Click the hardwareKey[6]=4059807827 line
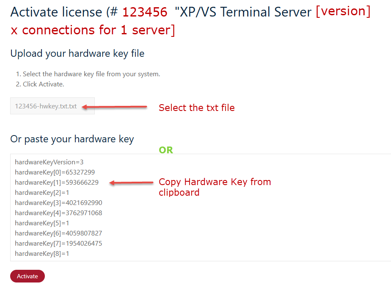The image size is (391, 288). click(58, 233)
